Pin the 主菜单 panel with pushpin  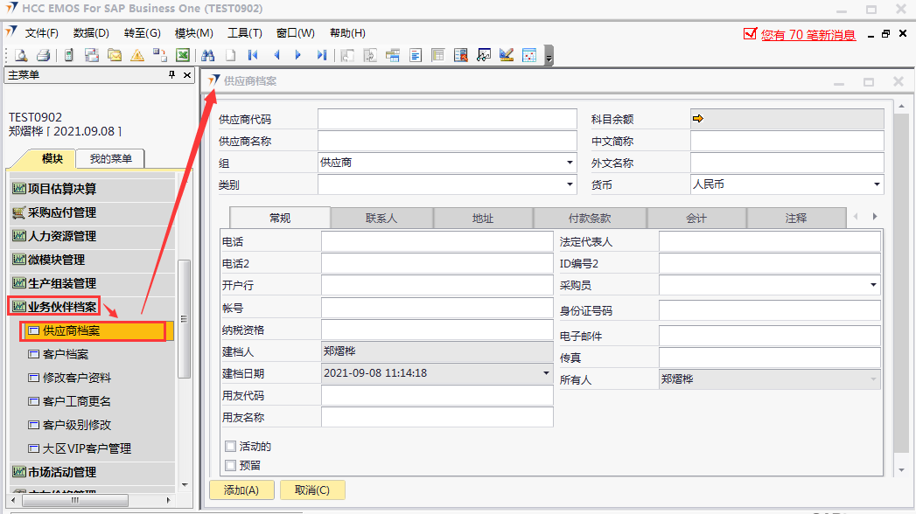click(x=172, y=75)
